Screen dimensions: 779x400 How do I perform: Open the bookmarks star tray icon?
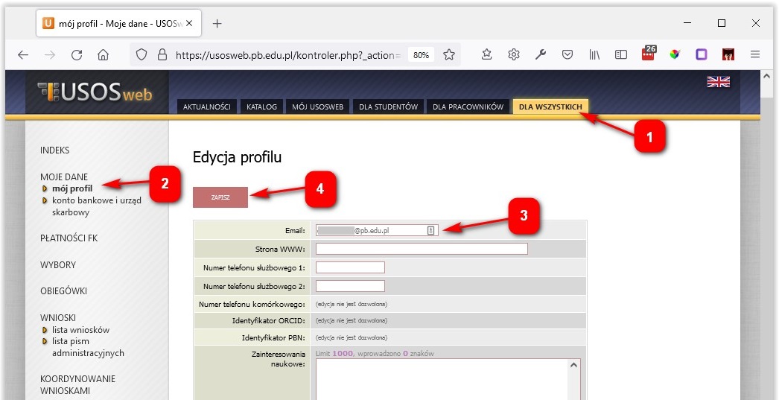click(x=487, y=54)
